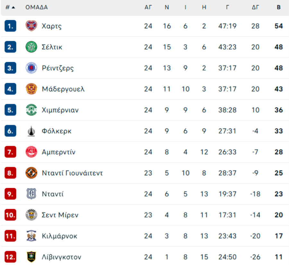Open the Ντάντι Γιουνάιτεντ team link
Viewport: 289px width, 265px height.
tap(72, 173)
